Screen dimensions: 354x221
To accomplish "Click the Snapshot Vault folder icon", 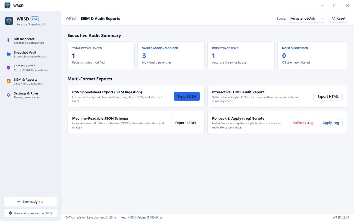I will pos(9,54).
